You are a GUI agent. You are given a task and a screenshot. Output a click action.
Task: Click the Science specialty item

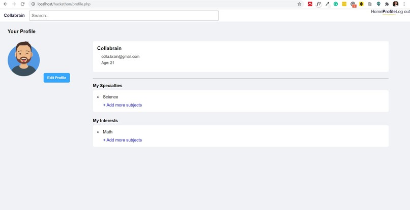[110, 97]
